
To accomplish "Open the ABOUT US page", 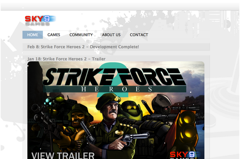I will click(x=111, y=35).
